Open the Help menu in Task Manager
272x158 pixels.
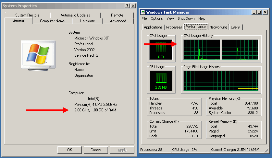(202, 18)
